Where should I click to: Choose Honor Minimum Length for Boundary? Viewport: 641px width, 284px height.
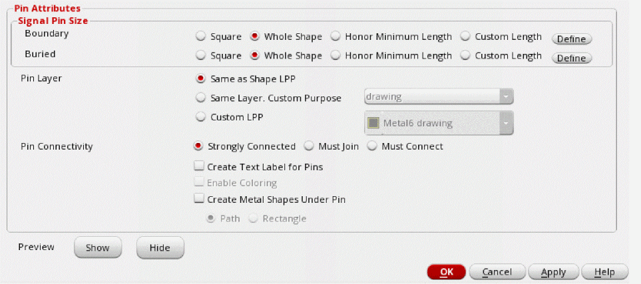(335, 37)
